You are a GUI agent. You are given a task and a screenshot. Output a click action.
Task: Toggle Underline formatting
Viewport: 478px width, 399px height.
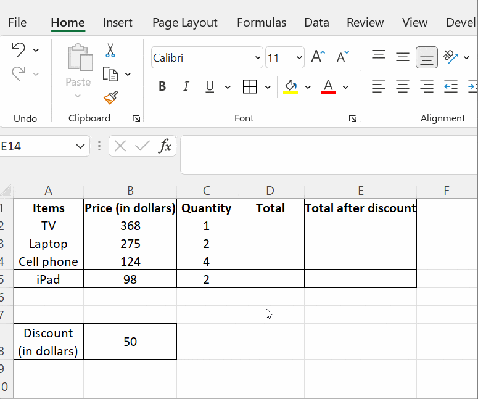[x=210, y=86]
